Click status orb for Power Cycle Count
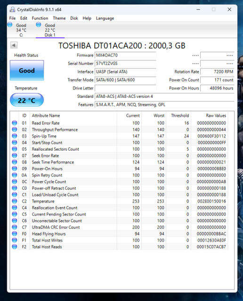Screen dimensions: 243x301 click(15, 182)
